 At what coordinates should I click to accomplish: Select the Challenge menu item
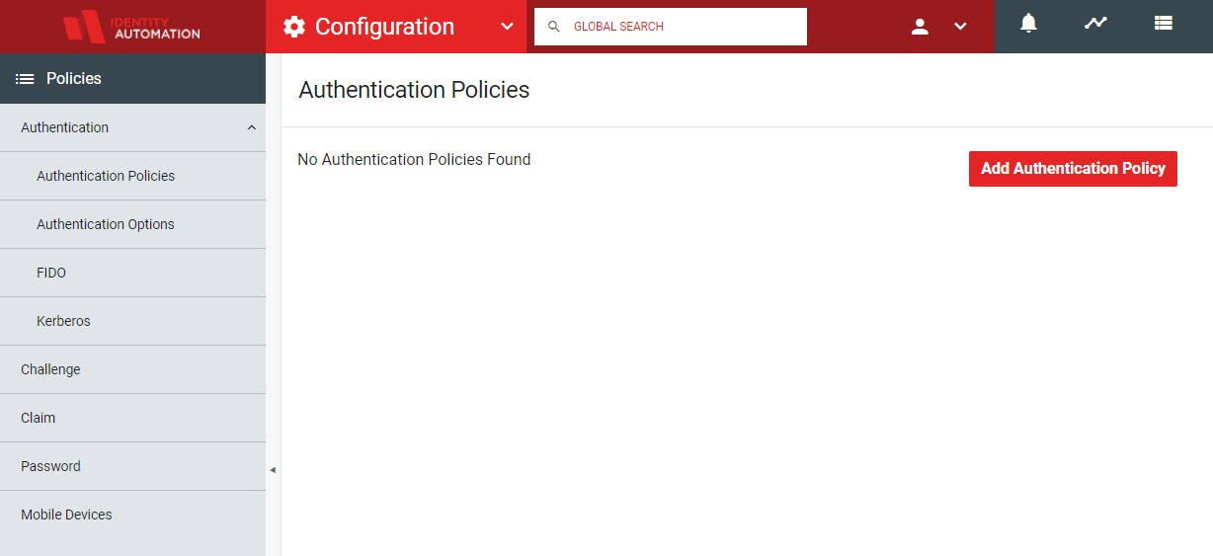click(132, 369)
